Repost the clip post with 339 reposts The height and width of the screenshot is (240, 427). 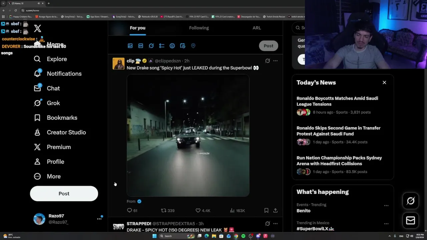coord(168,210)
